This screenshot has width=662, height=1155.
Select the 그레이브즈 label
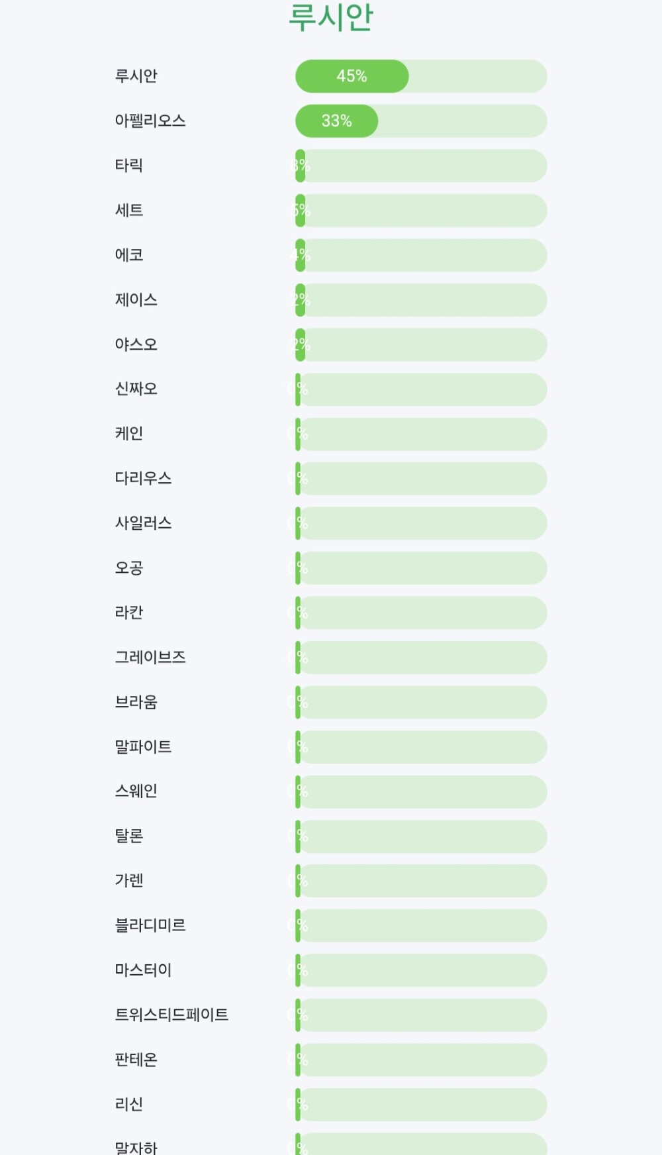tap(150, 657)
